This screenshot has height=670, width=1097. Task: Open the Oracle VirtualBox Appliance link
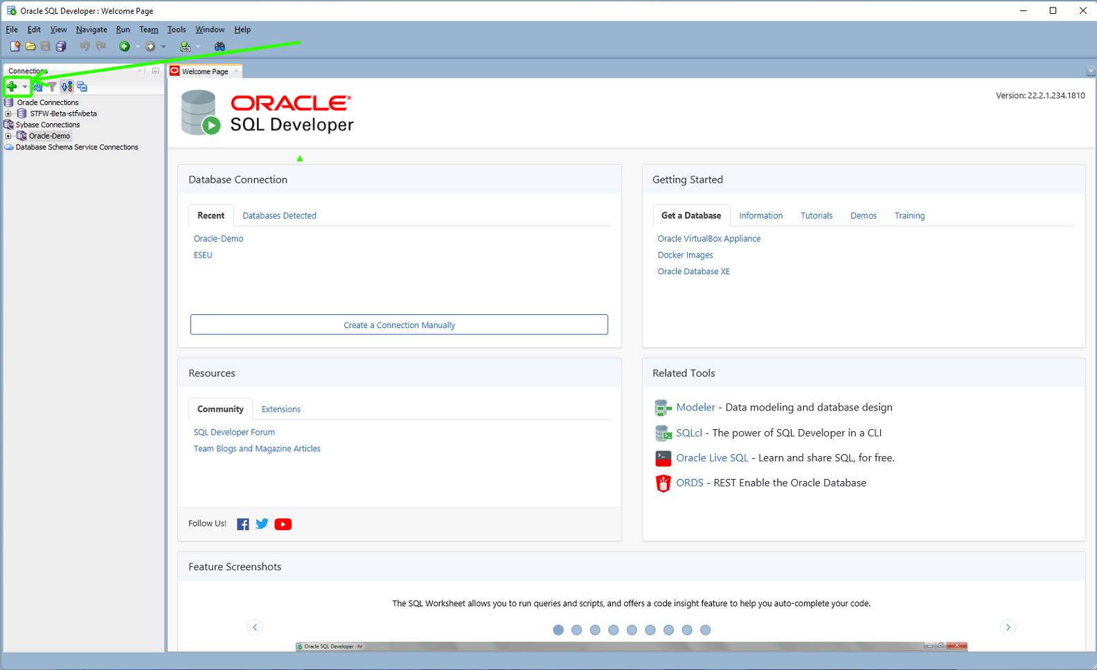tap(708, 239)
